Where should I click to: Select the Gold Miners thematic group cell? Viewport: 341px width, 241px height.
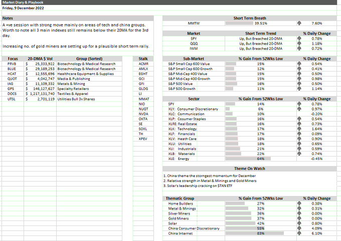coord(194,218)
